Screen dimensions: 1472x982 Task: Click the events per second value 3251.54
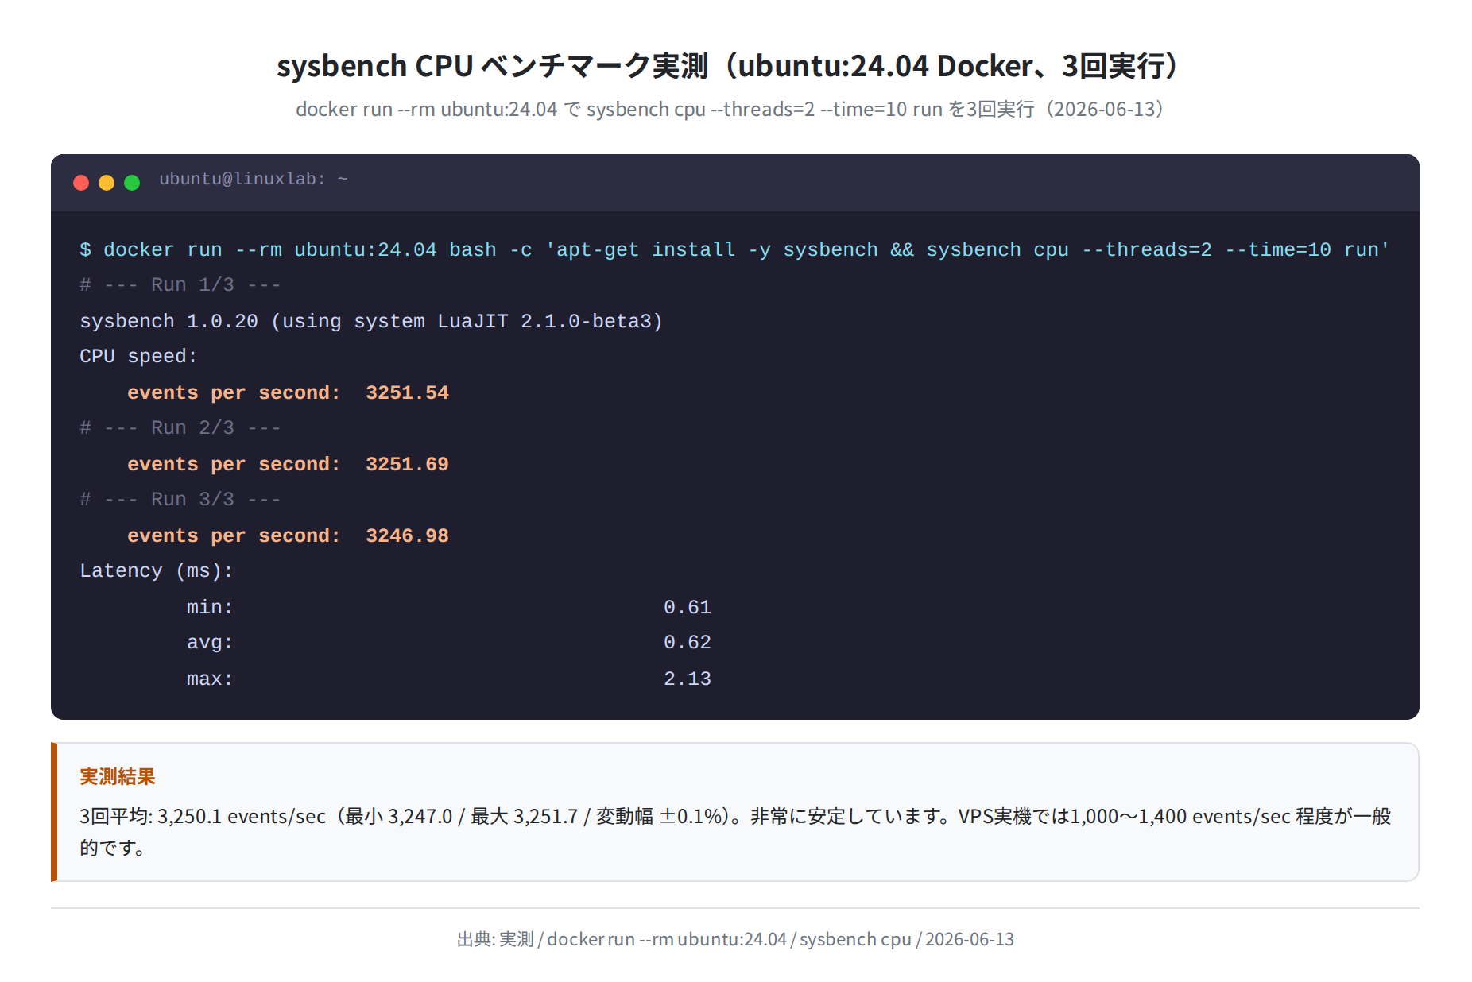407,392
